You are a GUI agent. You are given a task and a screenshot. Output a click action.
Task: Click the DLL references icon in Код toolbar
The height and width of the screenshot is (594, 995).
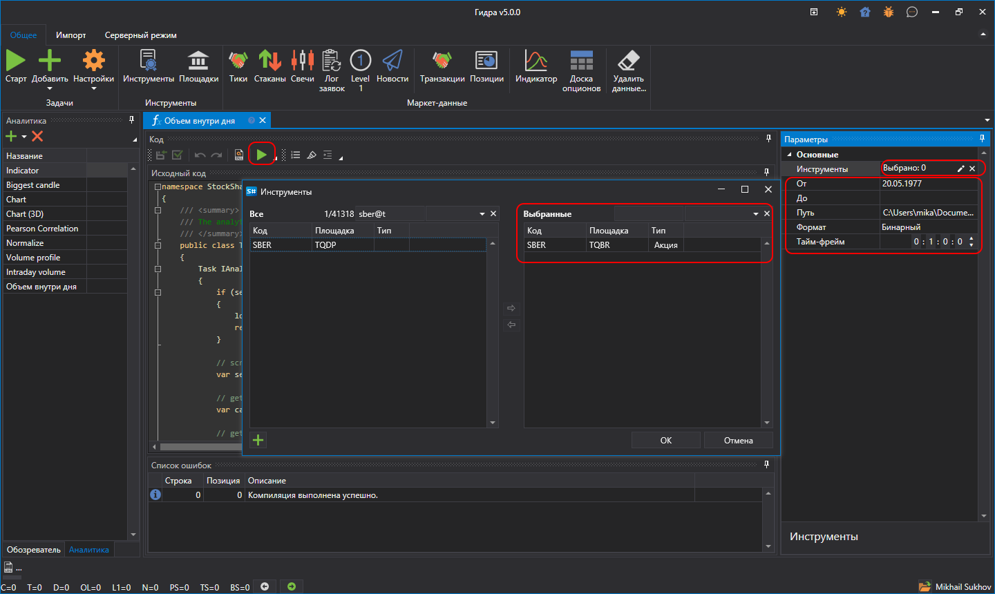click(x=239, y=155)
